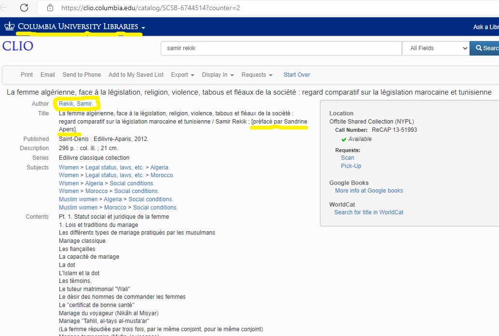Click the Columbia crown logo icon
This screenshot has height=336, width=499.
(x=10, y=26)
